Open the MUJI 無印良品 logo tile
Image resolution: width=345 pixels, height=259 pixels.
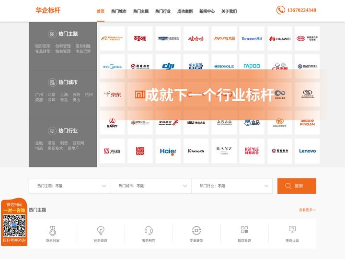click(196, 123)
